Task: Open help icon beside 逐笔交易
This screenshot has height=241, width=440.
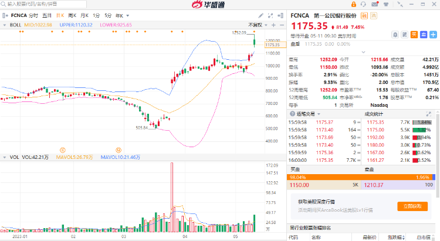Action: click(x=292, y=114)
